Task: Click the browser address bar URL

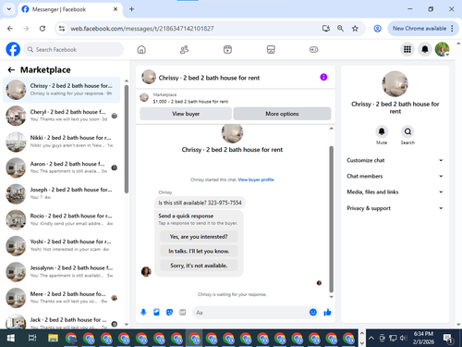Action: (142, 29)
